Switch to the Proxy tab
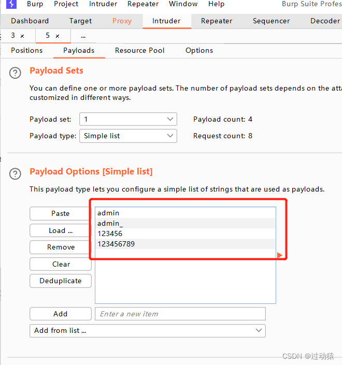342x365 pixels. [x=122, y=21]
